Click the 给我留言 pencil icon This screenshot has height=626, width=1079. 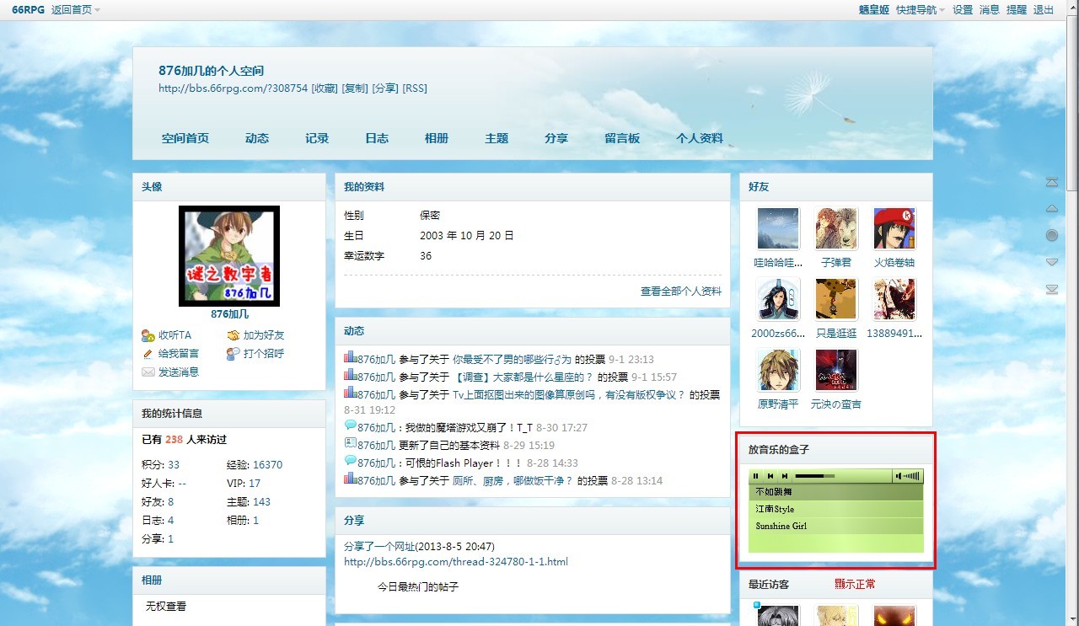tap(148, 354)
